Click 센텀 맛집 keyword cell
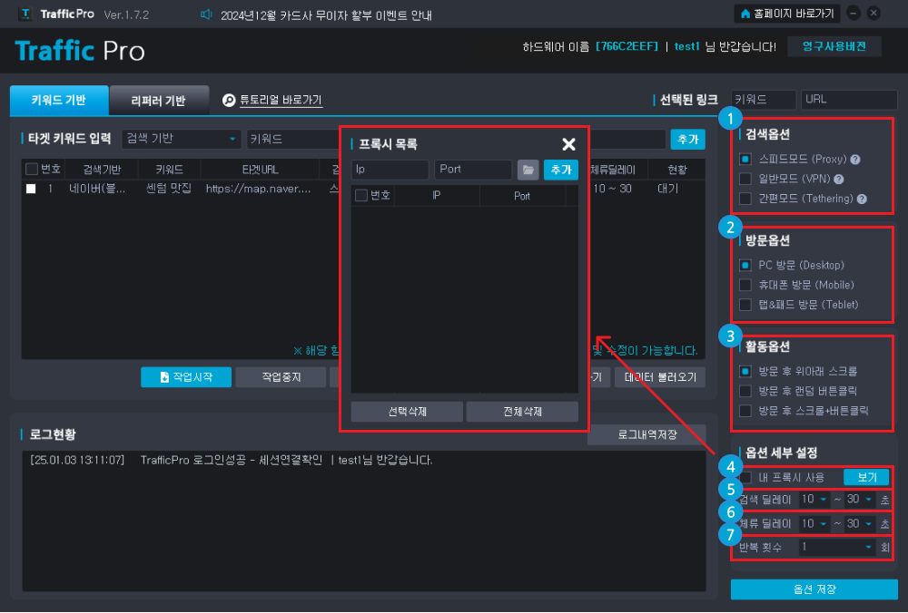Image resolution: width=908 pixels, height=613 pixels. [x=169, y=189]
